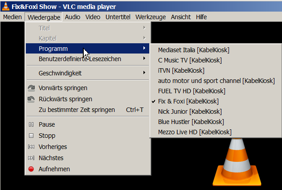Open the Audio menu

click(x=72, y=17)
